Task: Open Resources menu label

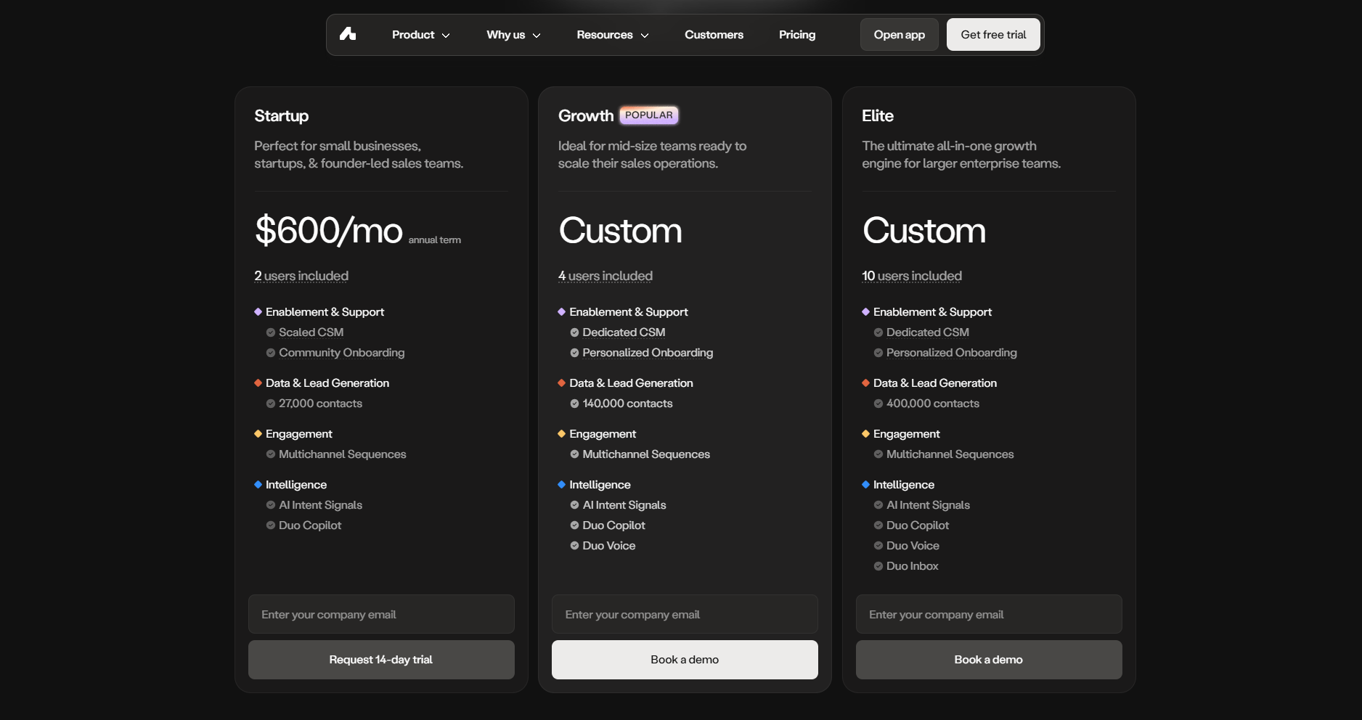Action: tap(605, 34)
